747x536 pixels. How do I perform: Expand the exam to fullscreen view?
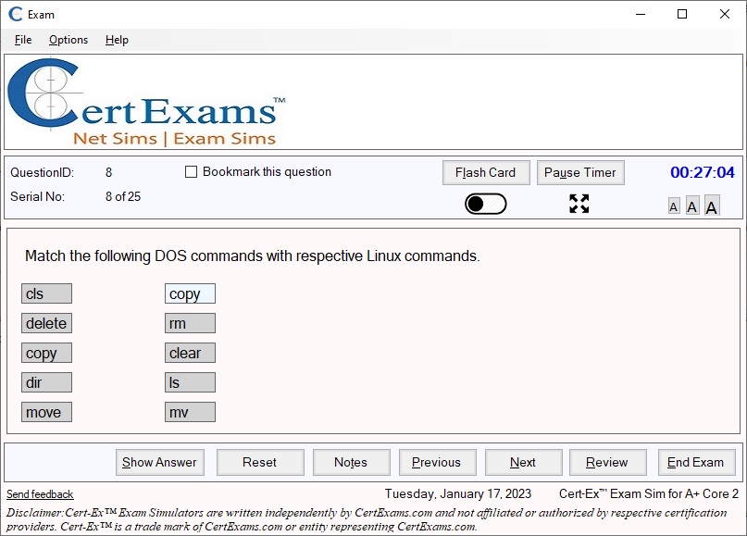click(579, 204)
